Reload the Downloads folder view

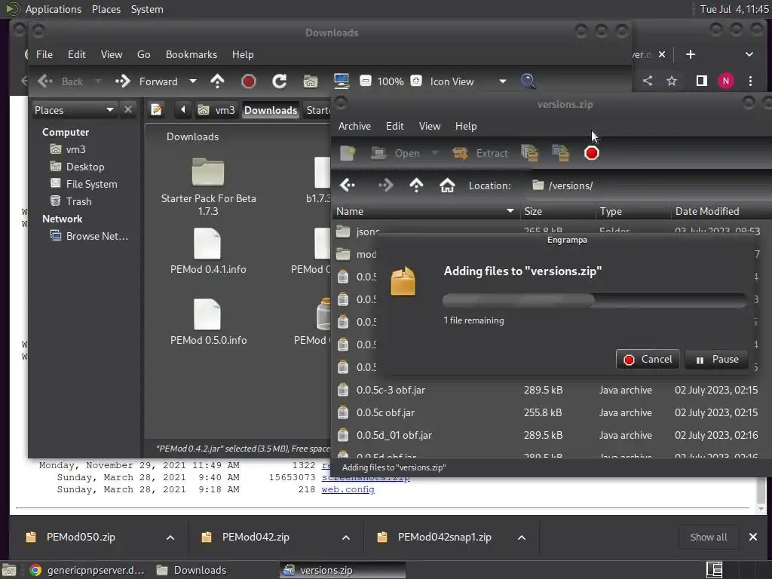pyautogui.click(x=279, y=81)
